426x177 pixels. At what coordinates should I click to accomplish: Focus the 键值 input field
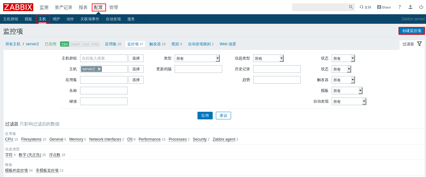click(104, 101)
